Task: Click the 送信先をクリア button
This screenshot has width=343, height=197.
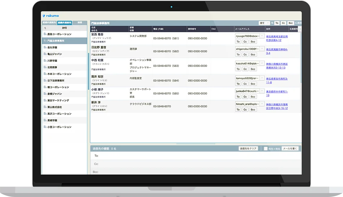Action: coord(248,149)
